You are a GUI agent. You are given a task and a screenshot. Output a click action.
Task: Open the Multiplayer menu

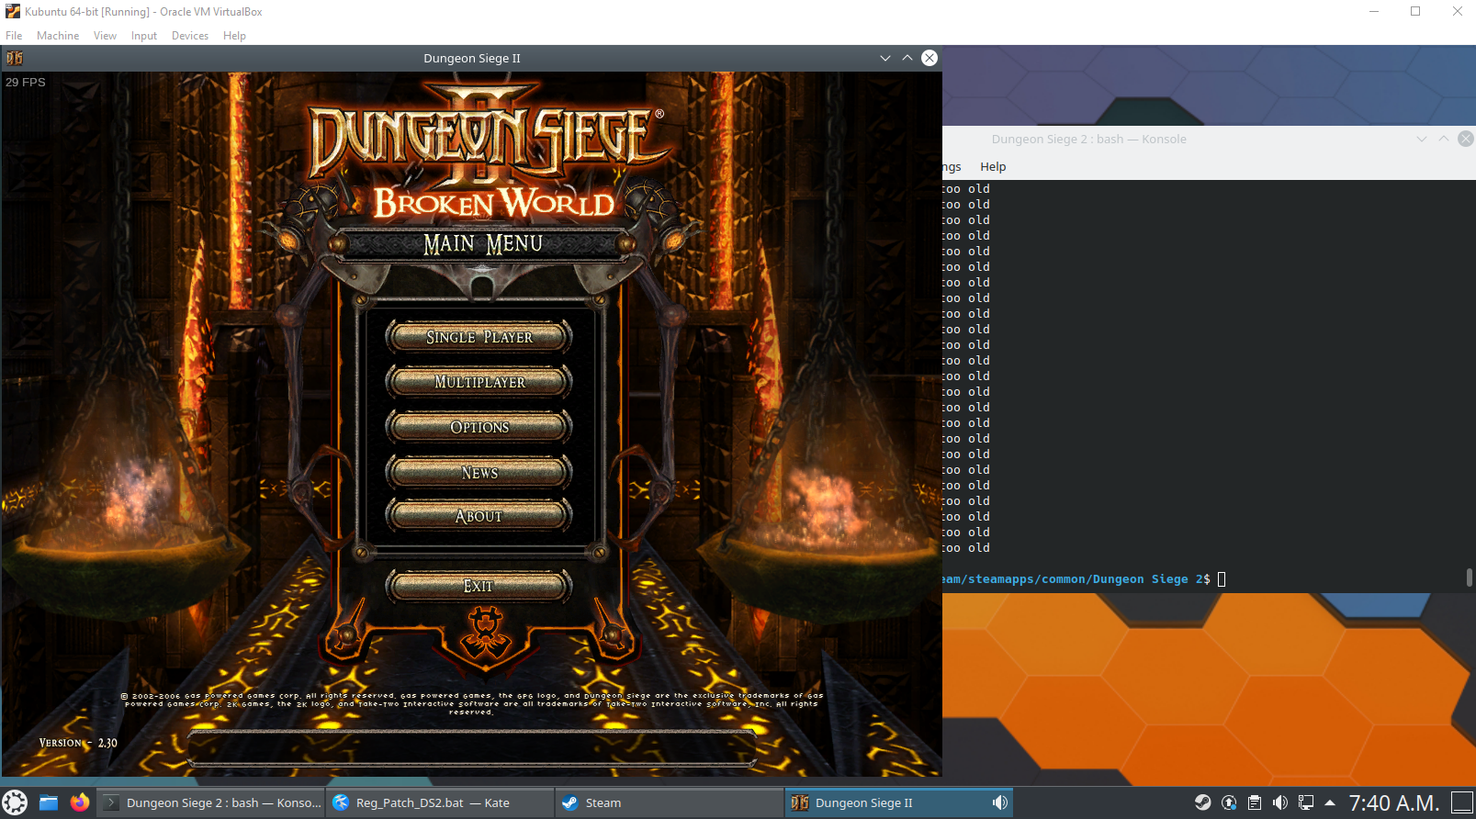tap(479, 382)
